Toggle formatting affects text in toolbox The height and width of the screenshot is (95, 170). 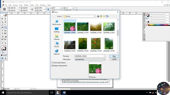(5, 53)
